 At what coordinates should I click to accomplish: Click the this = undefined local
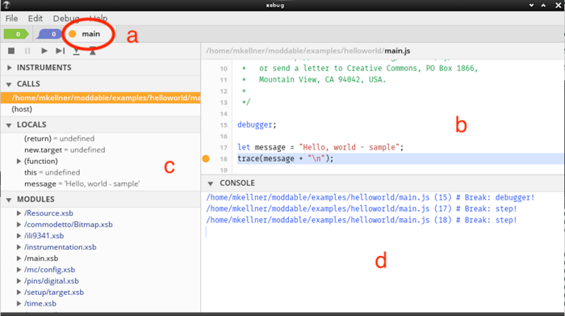52,172
